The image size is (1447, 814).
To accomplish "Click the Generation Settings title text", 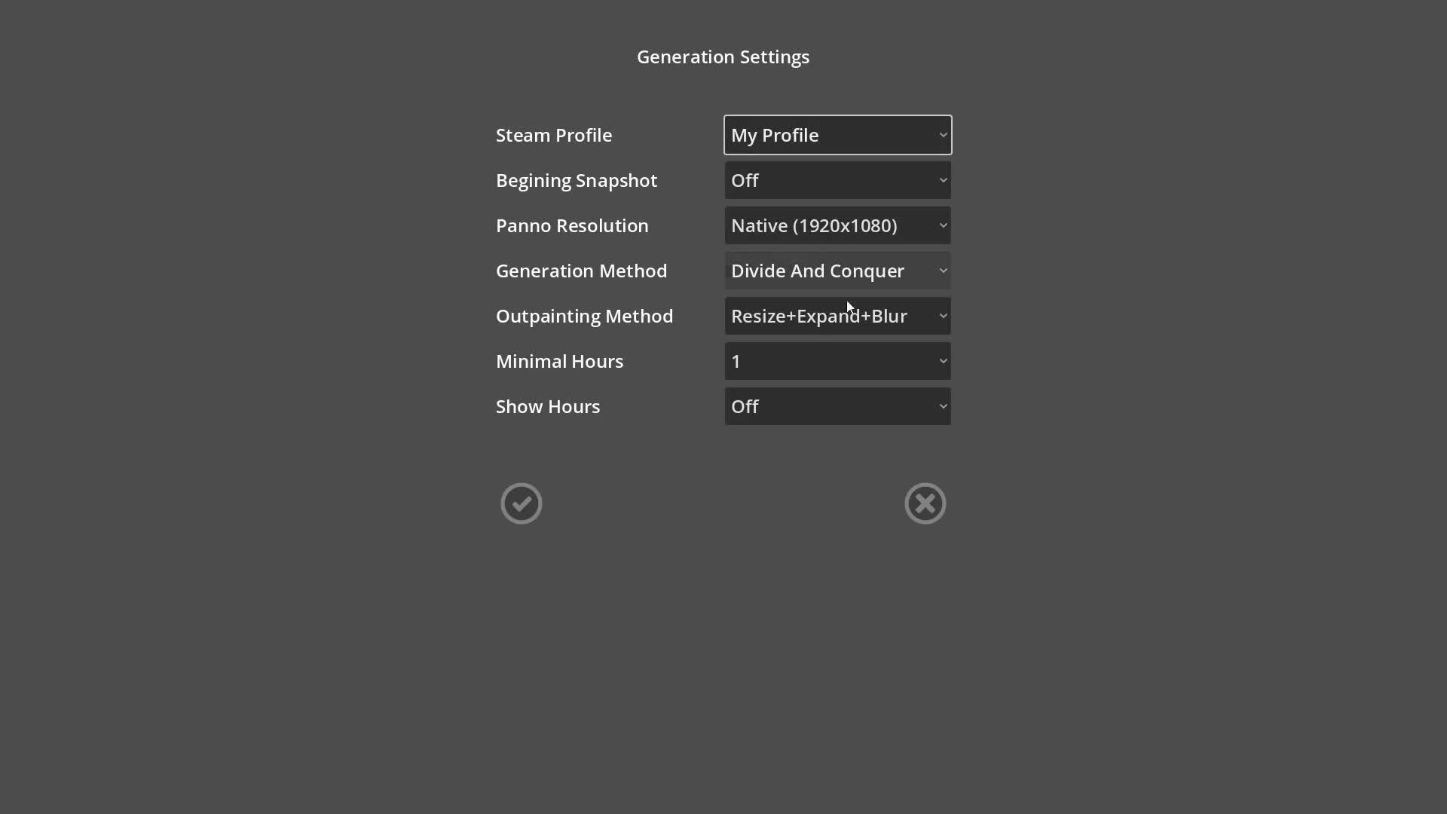I will click(723, 57).
